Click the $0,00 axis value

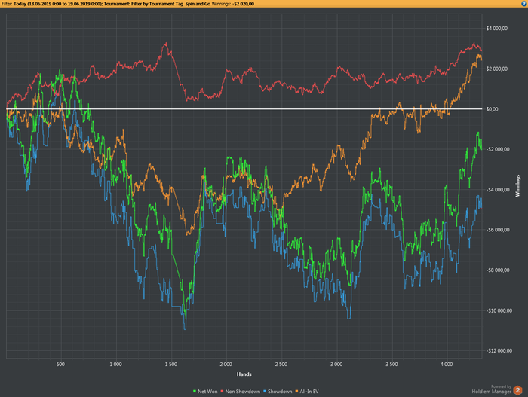492,109
